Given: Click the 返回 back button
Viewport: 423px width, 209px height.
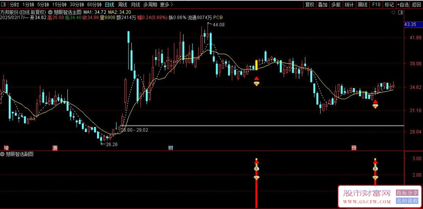Looking at the screenshot, I should (x=417, y=4).
